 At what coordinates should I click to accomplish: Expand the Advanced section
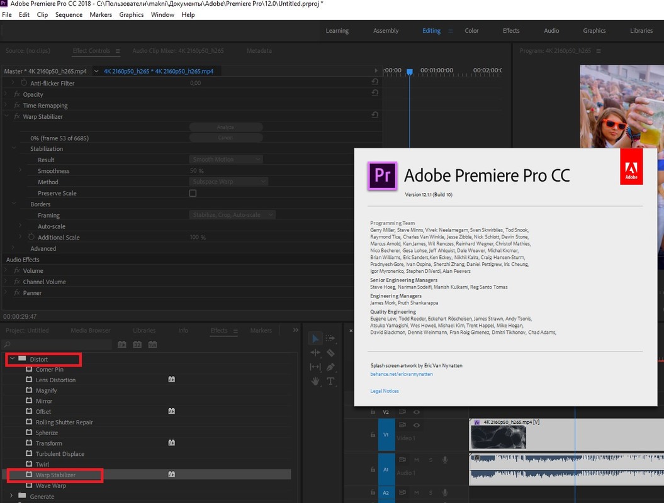coord(13,248)
